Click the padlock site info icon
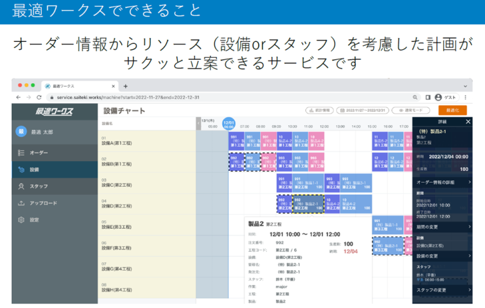485x308 pixels. [x=52, y=98]
